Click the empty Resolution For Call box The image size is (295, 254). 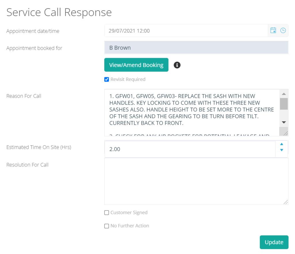tap(196, 181)
